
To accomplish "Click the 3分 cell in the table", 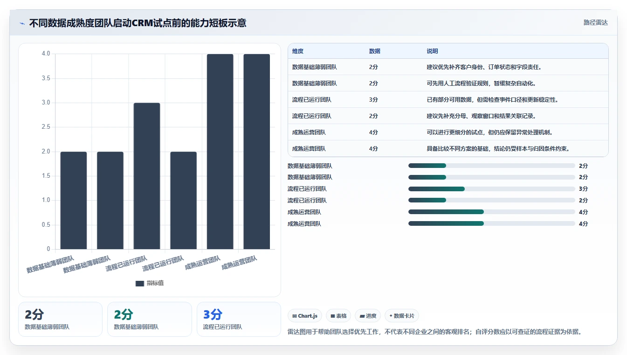I will click(x=373, y=100).
